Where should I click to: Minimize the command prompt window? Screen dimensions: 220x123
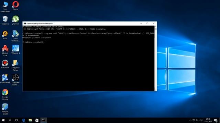click(x=141, y=24)
